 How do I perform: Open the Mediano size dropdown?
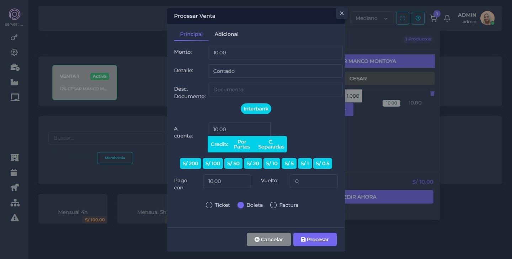[x=372, y=18]
